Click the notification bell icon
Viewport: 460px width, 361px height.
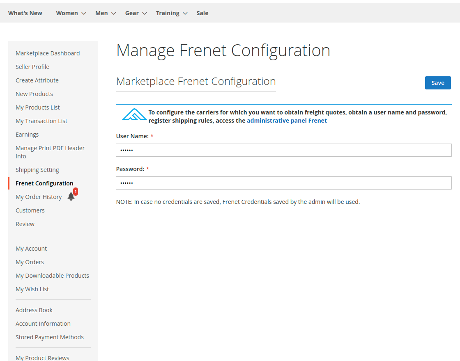(71, 196)
